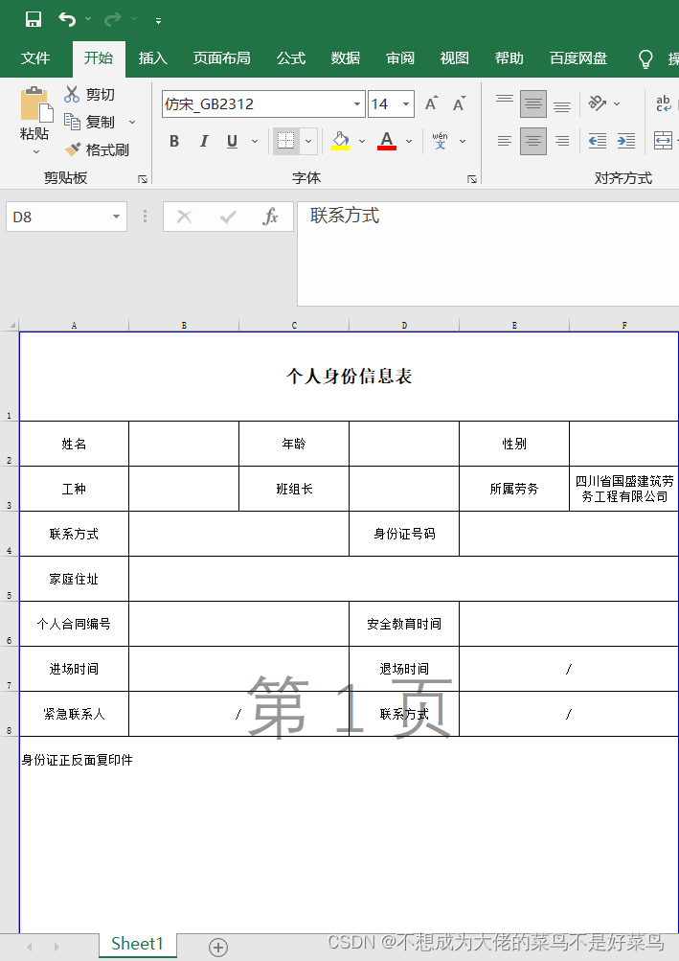Open Customize Quick Access Toolbar menu
This screenshot has width=679, height=961.
(158, 21)
